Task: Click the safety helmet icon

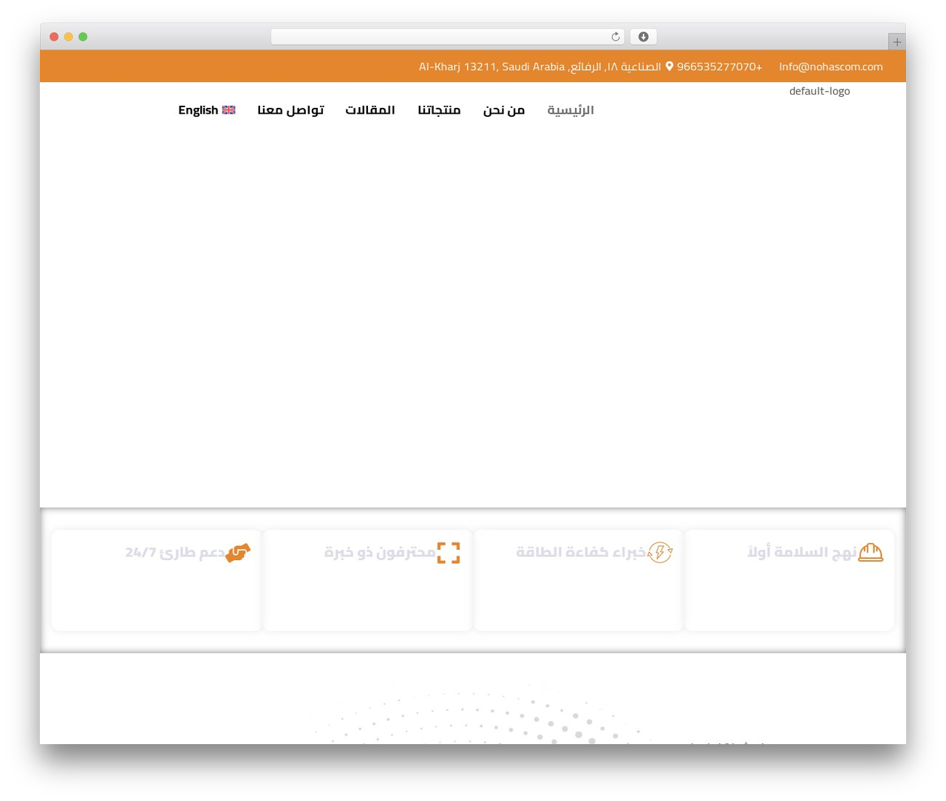Action: point(871,552)
